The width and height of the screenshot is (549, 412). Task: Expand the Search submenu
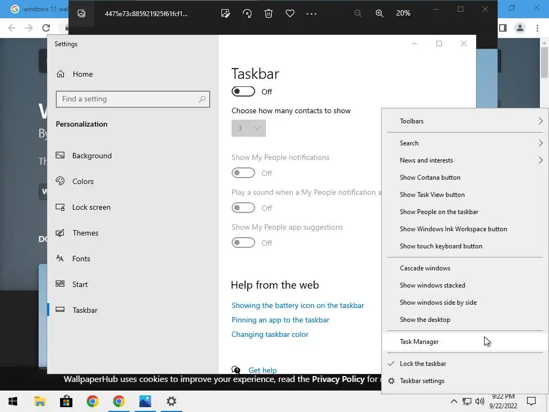point(465,143)
